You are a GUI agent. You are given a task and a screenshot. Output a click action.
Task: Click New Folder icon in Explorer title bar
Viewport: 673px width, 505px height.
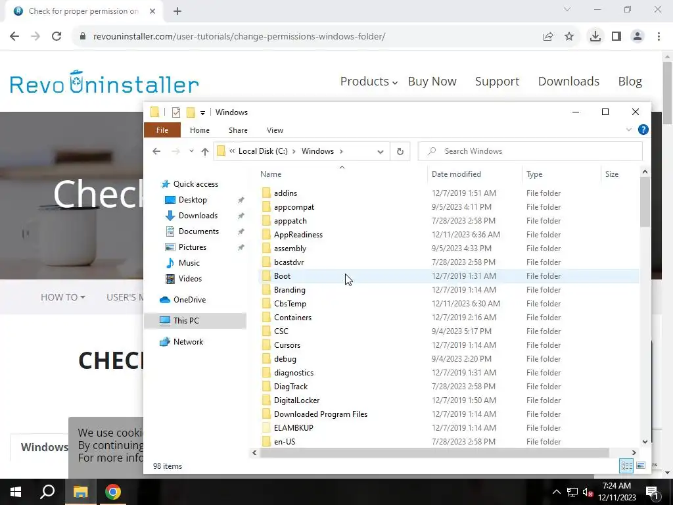coord(191,112)
